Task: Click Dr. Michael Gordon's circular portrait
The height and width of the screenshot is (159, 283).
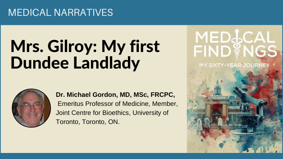Action: tap(31, 108)
